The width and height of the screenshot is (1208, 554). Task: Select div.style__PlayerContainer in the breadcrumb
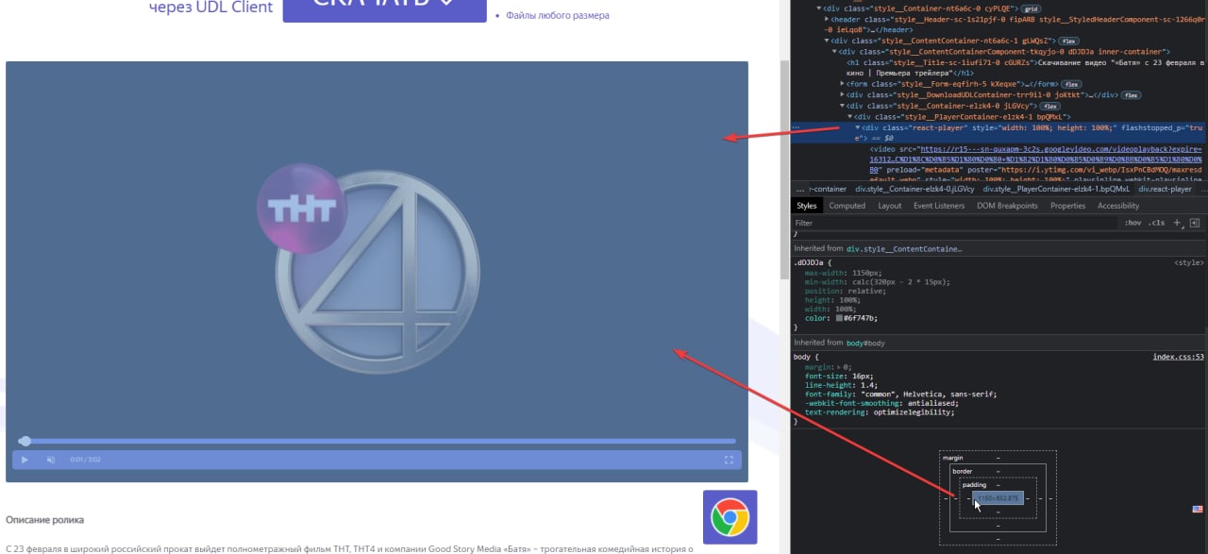tap(1056, 189)
